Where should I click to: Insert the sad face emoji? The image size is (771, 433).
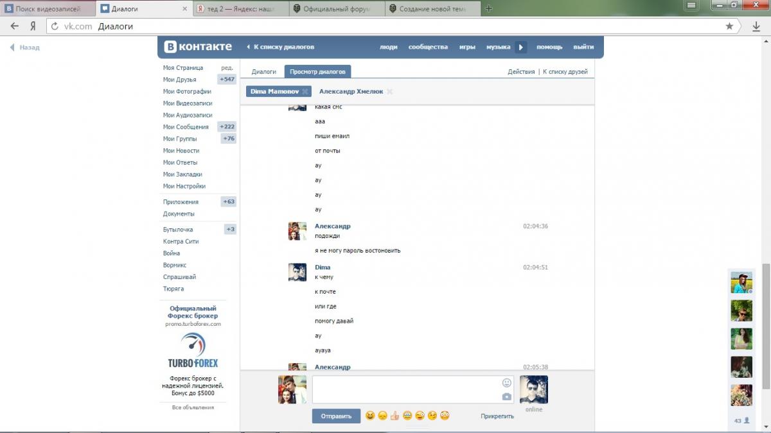pos(382,416)
